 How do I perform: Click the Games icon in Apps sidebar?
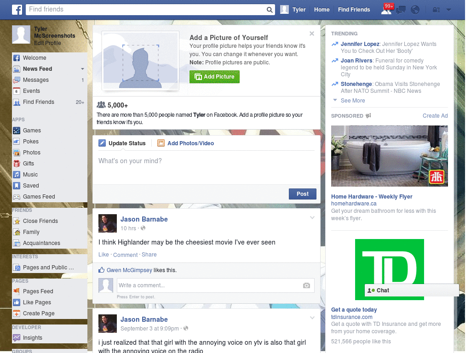[17, 131]
